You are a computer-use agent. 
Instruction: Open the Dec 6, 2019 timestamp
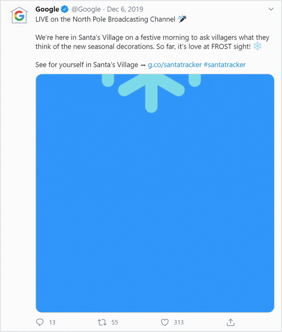[x=125, y=9]
